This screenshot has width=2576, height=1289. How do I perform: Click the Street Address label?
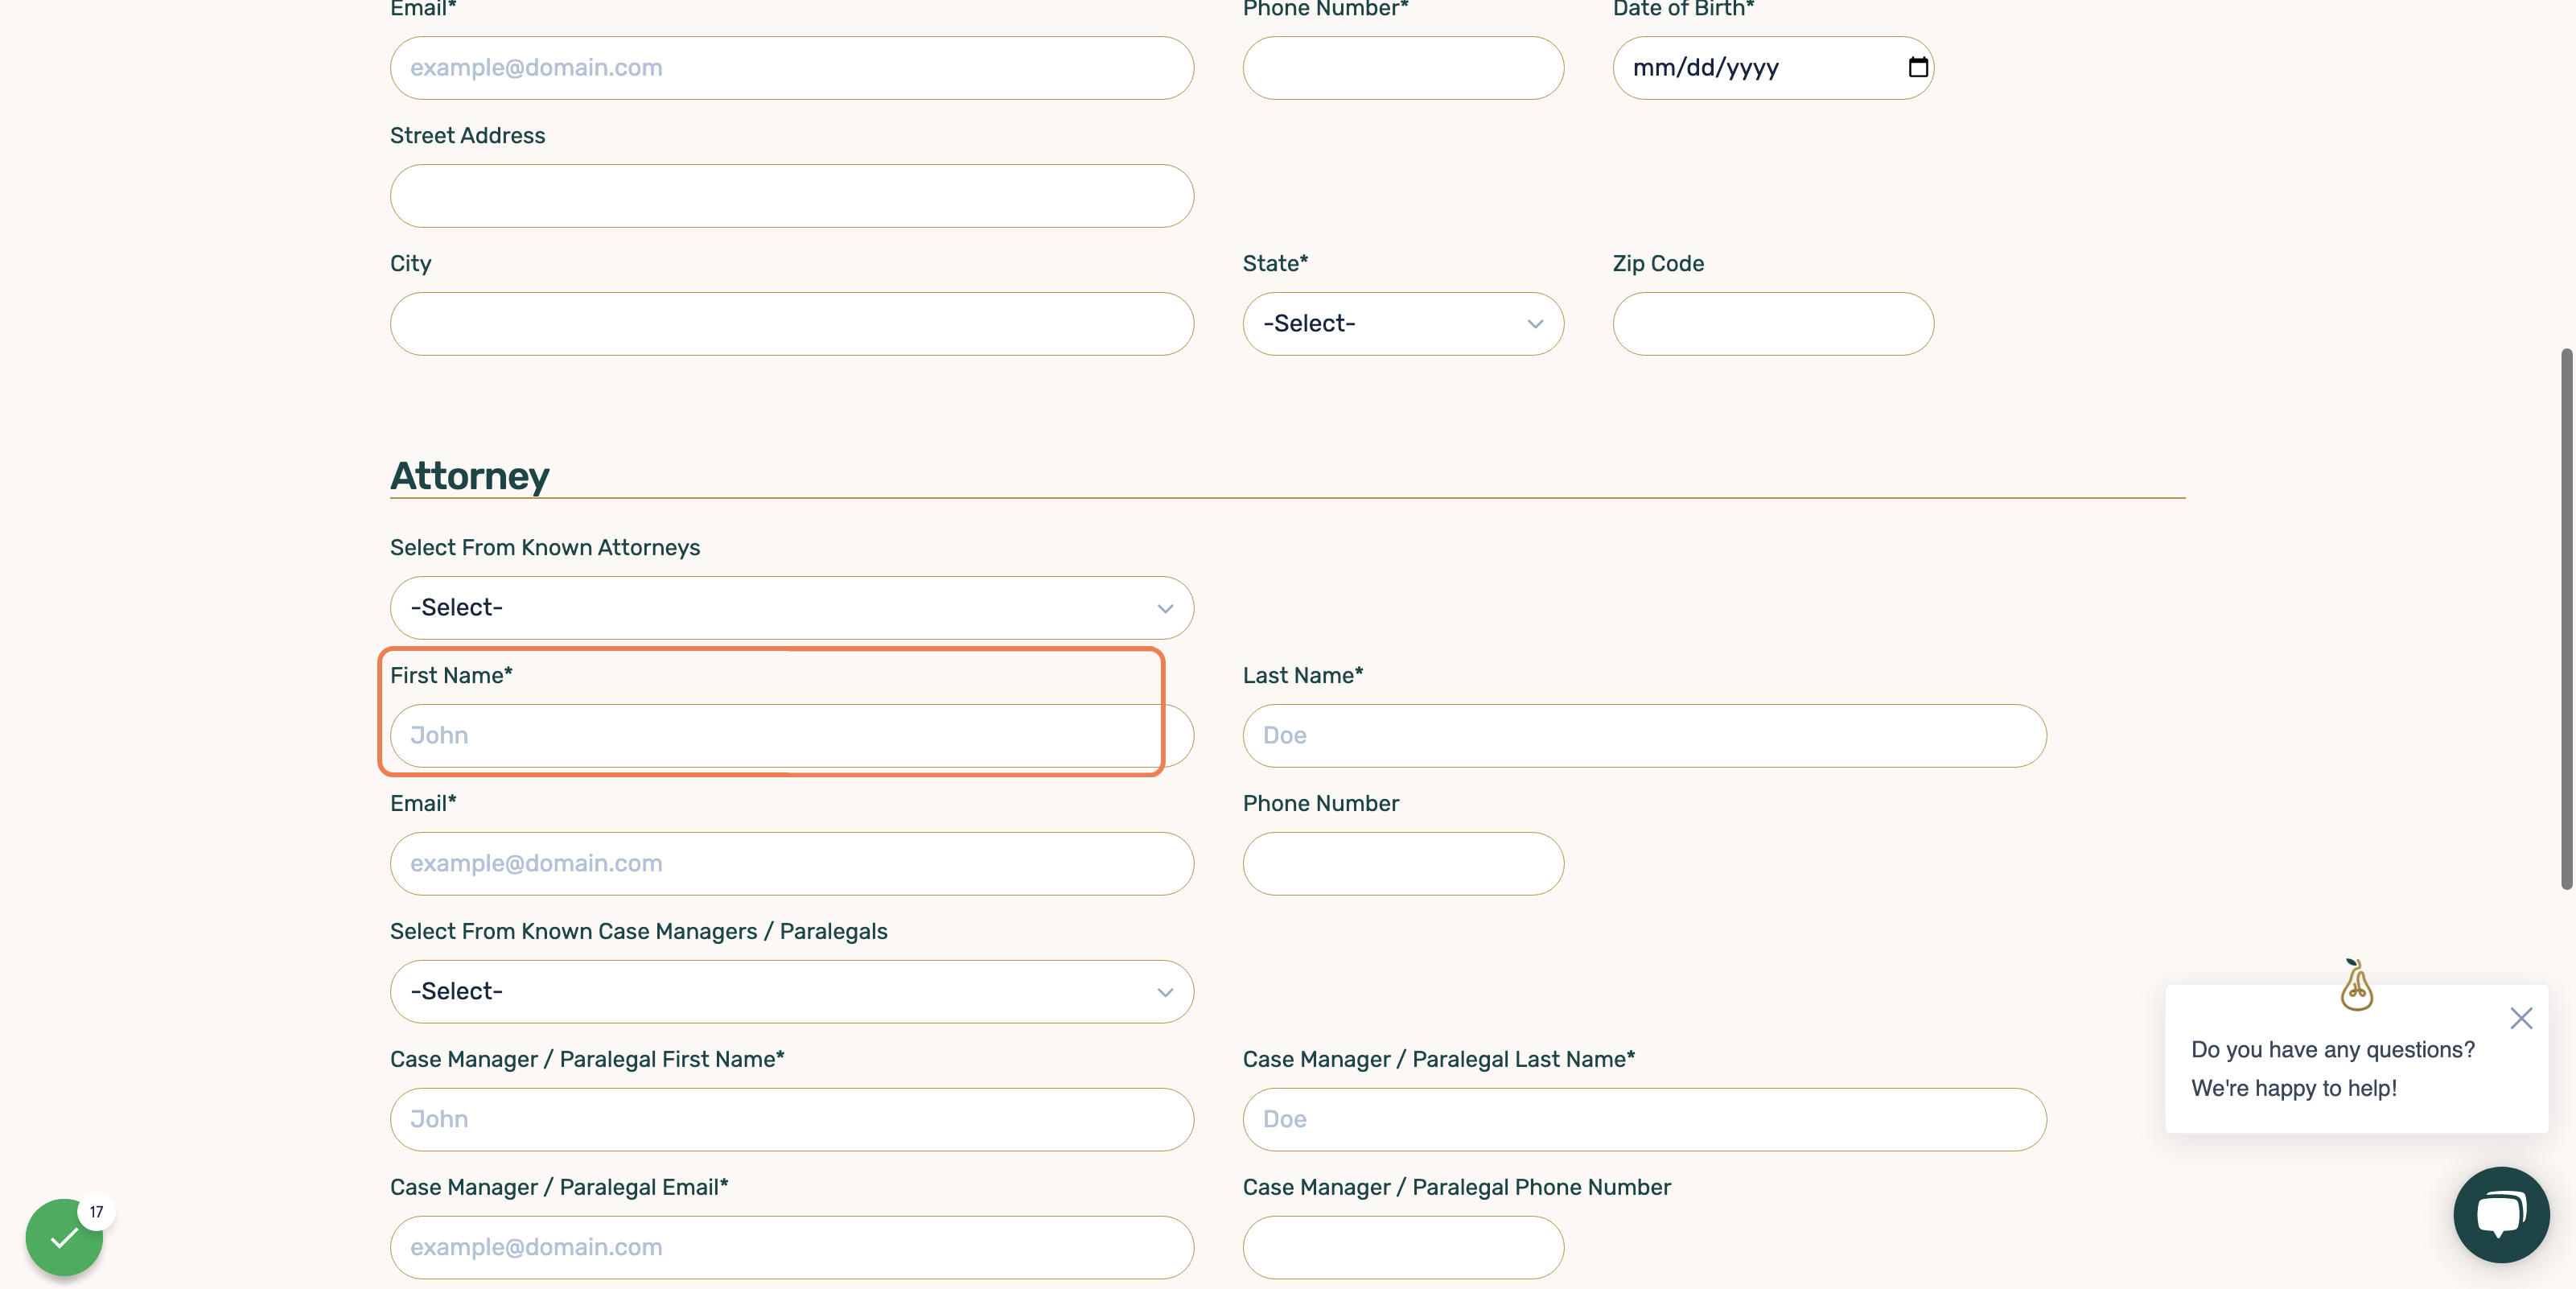coord(467,135)
